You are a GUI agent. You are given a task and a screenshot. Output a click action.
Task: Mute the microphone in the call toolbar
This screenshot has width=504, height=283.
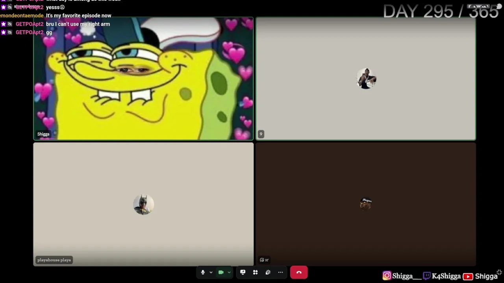tap(203, 272)
